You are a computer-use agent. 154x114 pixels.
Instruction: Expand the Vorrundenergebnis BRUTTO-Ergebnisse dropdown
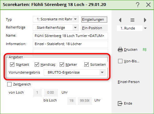pyautogui.click(x=102, y=72)
